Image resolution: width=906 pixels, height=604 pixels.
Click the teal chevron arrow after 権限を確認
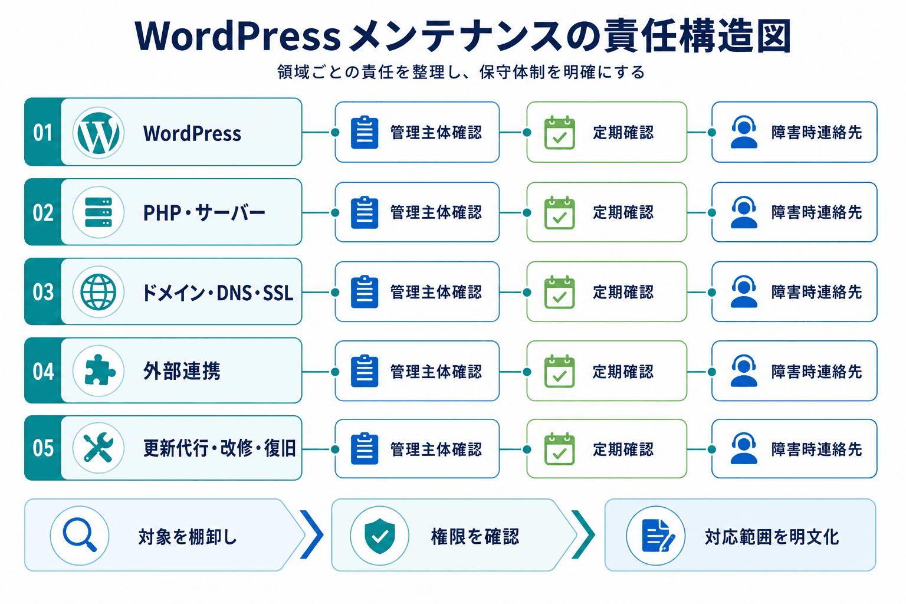click(x=583, y=534)
